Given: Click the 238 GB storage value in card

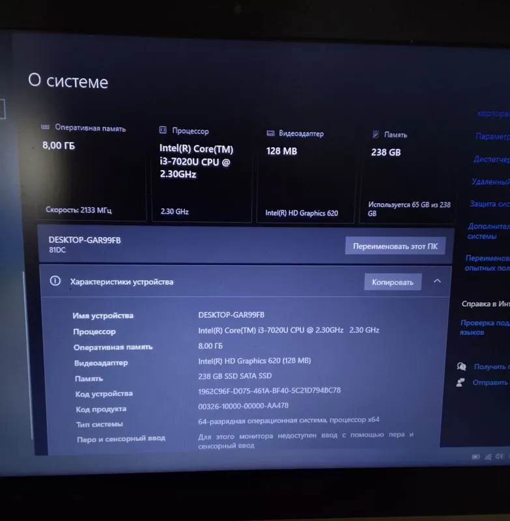Looking at the screenshot, I should pyautogui.click(x=386, y=152).
